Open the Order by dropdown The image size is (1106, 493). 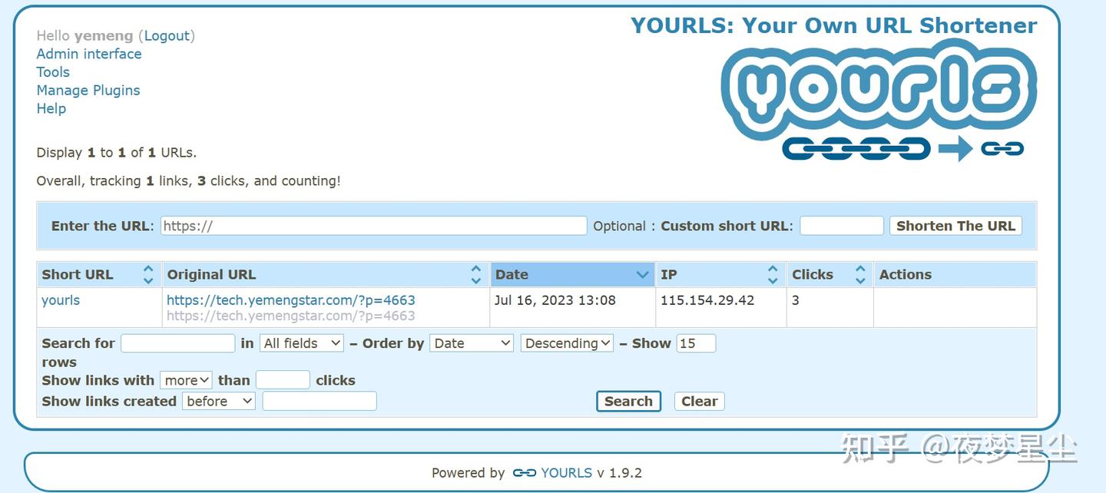[471, 343]
